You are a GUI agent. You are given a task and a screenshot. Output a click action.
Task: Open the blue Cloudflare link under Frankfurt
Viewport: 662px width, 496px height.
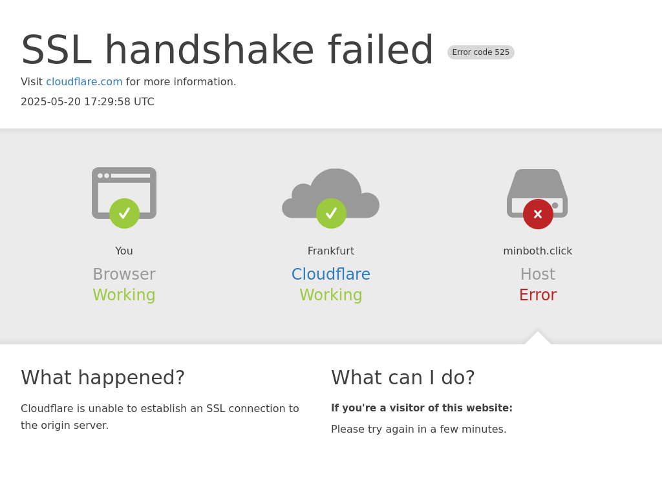point(331,274)
